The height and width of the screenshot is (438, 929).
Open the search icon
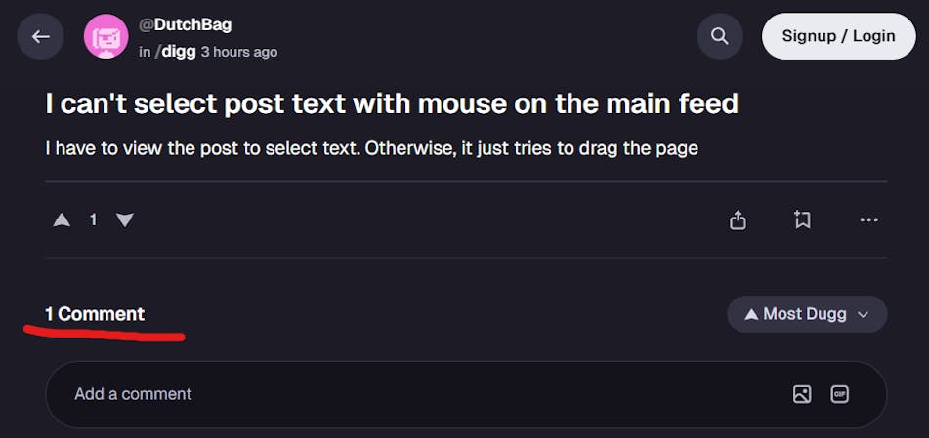(x=720, y=37)
